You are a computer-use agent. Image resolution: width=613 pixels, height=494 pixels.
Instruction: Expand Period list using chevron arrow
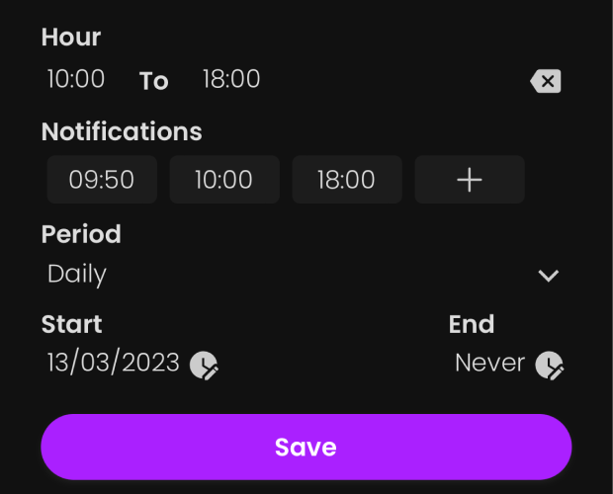(548, 276)
